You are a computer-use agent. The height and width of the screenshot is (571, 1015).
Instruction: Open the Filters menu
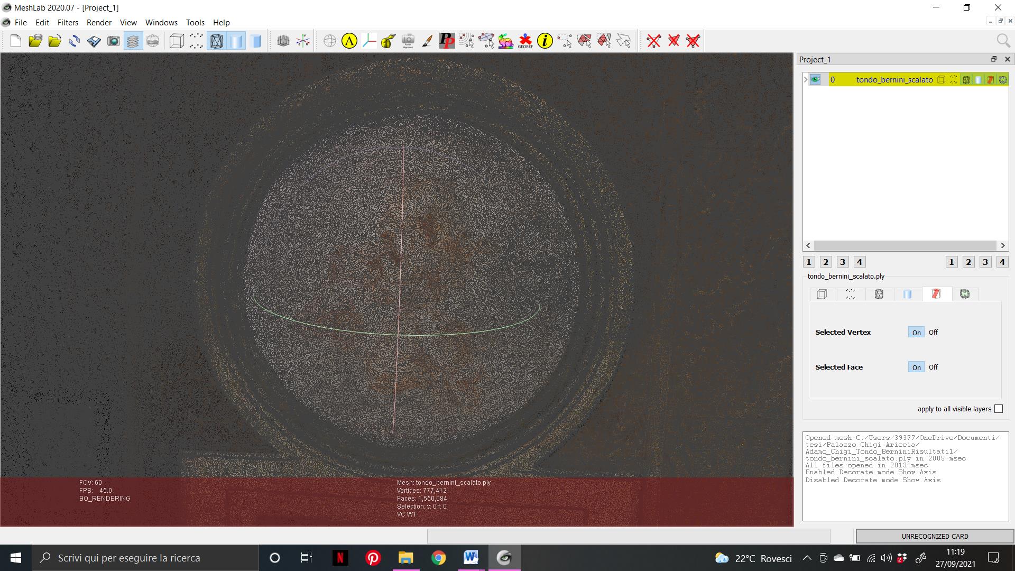point(68,23)
